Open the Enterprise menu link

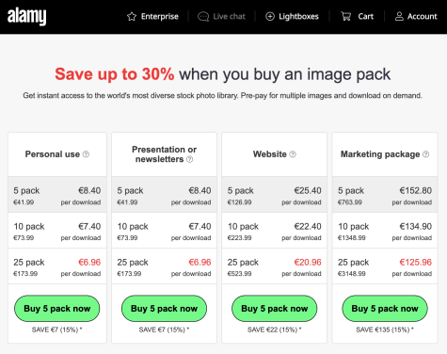[x=159, y=16]
